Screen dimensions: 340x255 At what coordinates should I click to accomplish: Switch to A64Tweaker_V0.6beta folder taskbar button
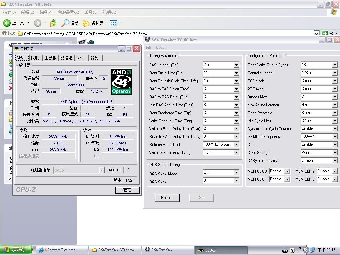115,250
